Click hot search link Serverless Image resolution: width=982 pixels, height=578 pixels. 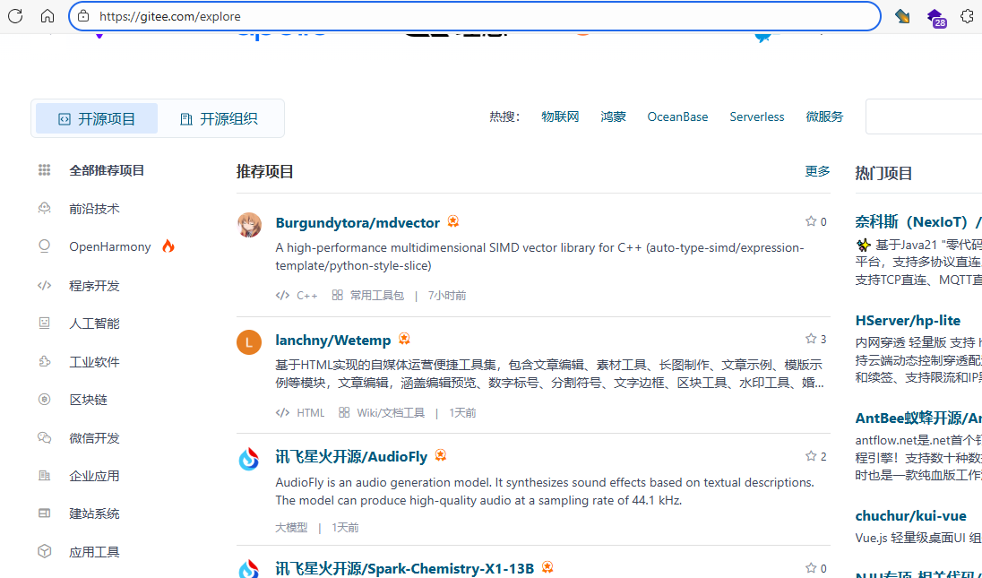[x=756, y=116]
